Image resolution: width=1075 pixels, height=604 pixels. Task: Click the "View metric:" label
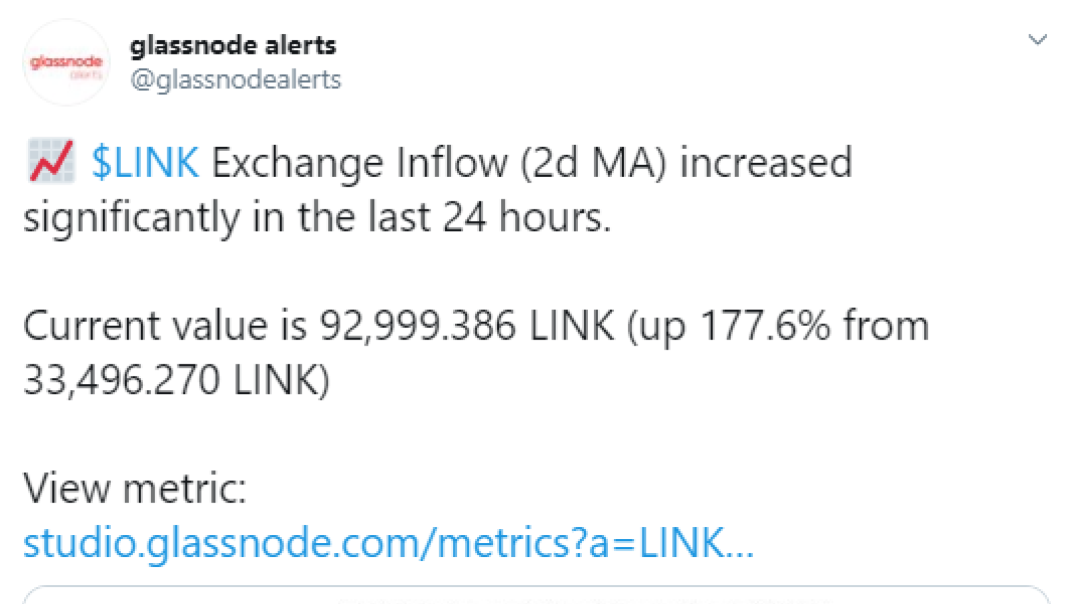135,488
